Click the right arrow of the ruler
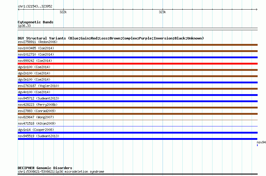This screenshot has width=266, height=176. point(257,9)
